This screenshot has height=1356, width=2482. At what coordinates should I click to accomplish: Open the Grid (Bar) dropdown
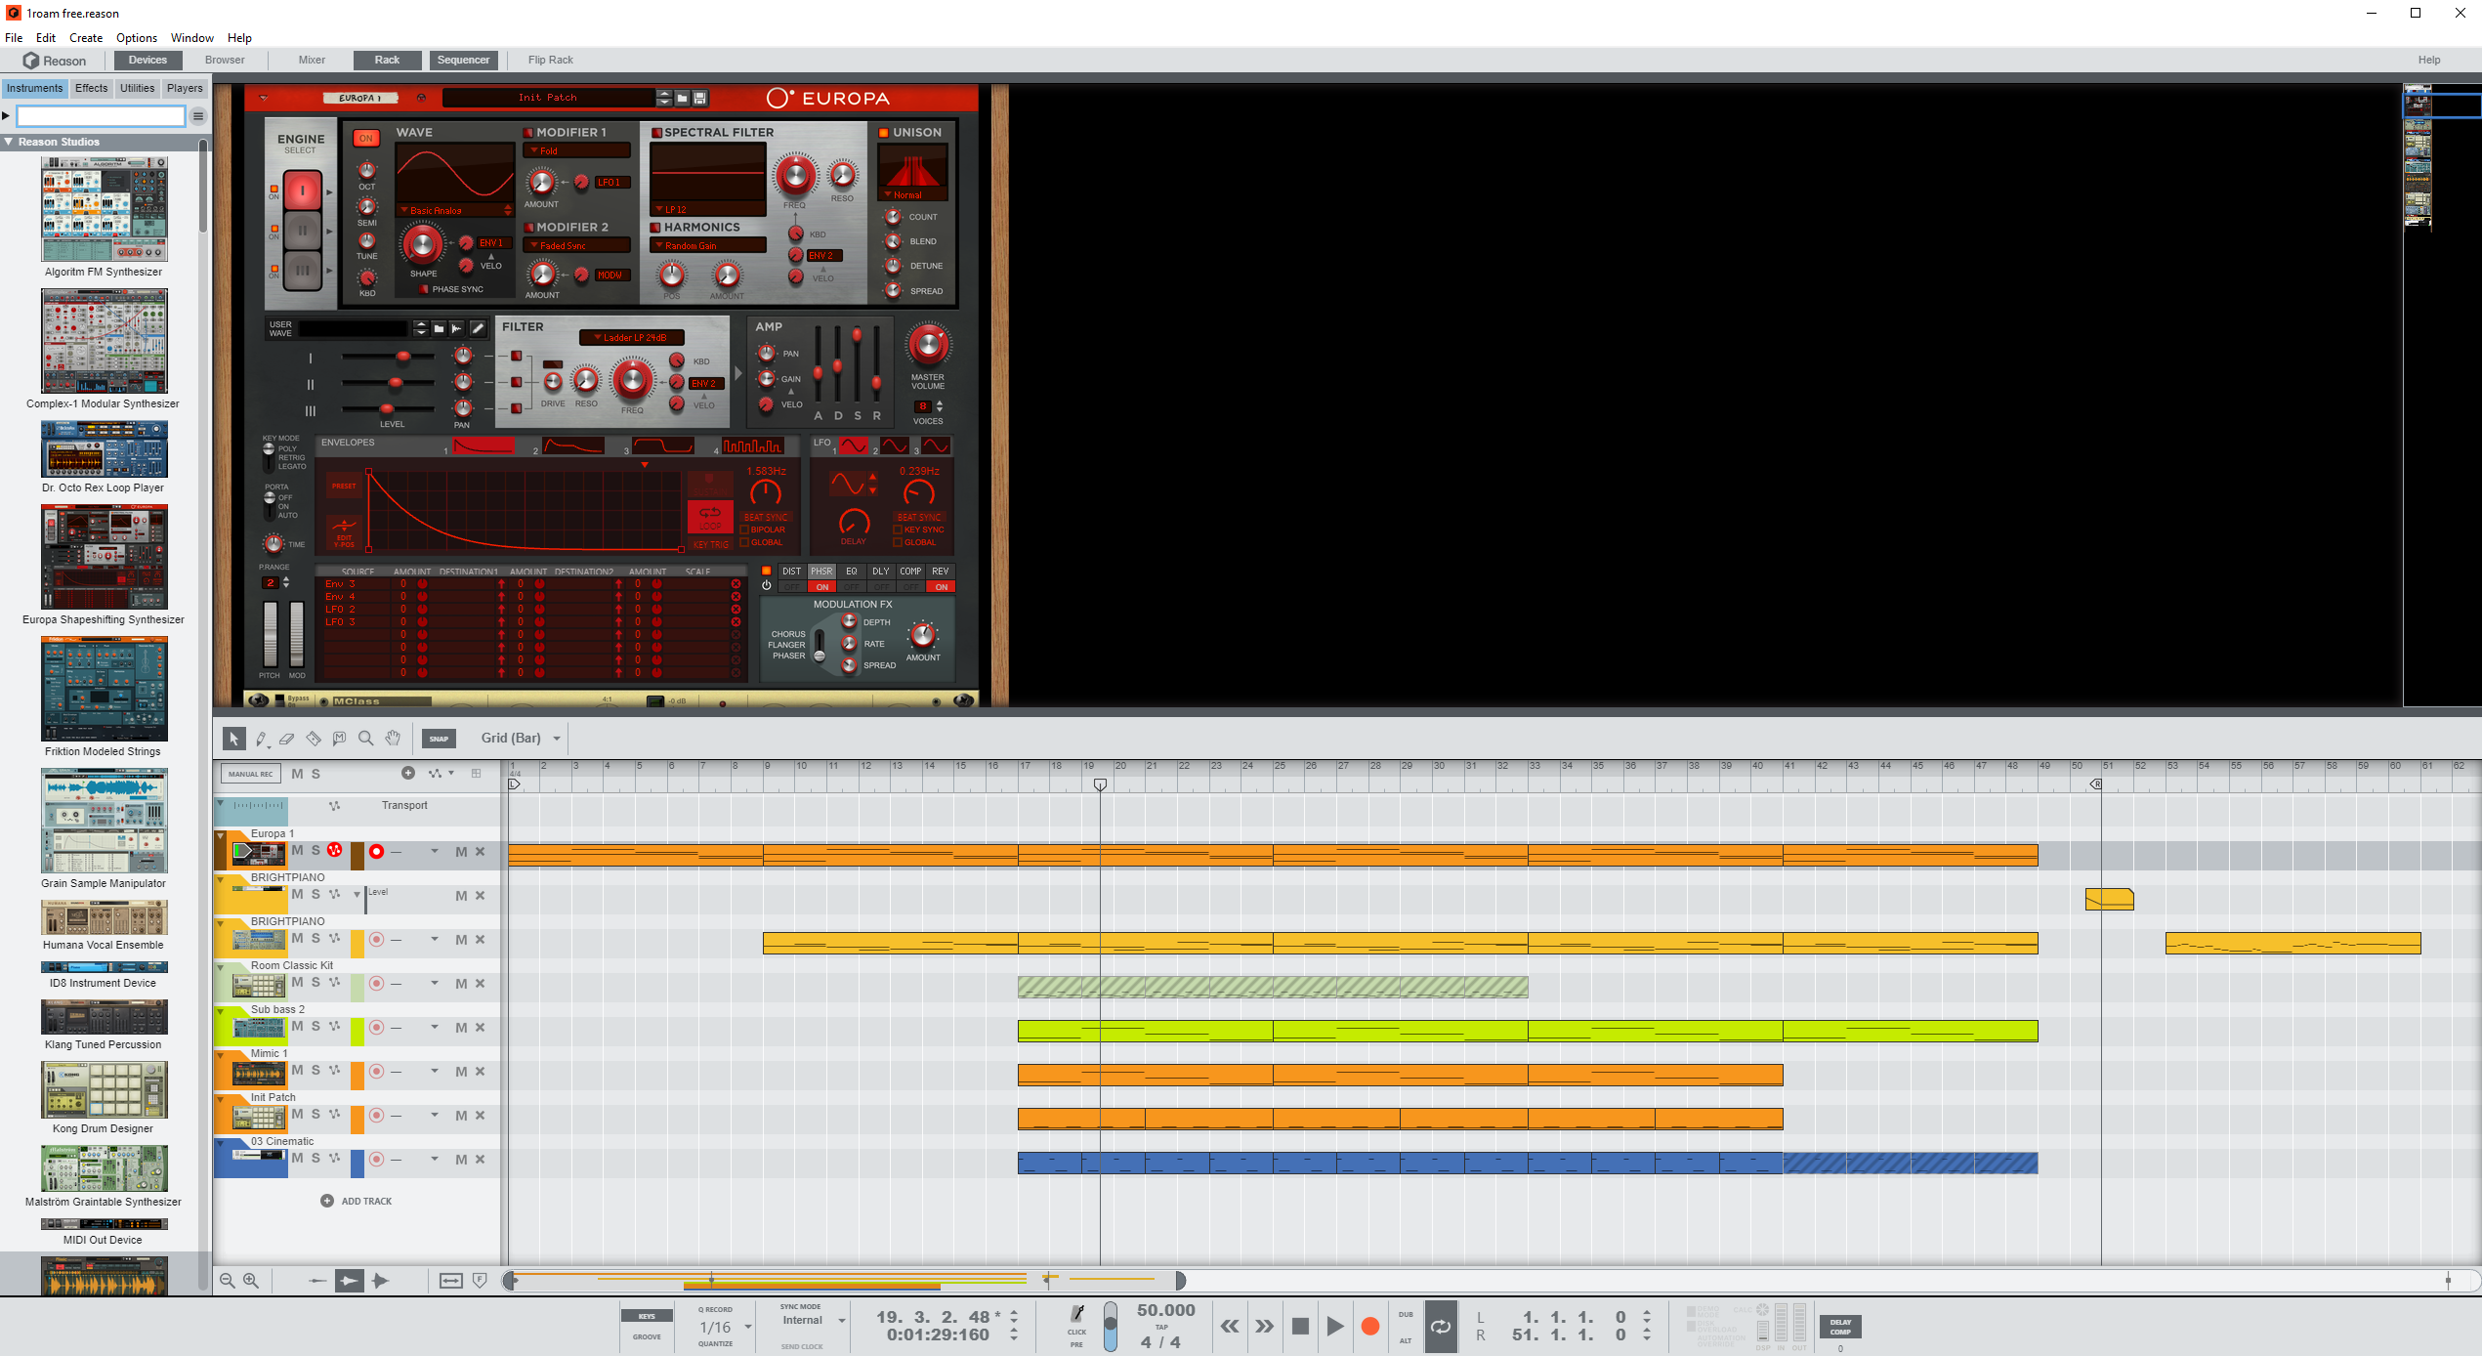tap(557, 739)
